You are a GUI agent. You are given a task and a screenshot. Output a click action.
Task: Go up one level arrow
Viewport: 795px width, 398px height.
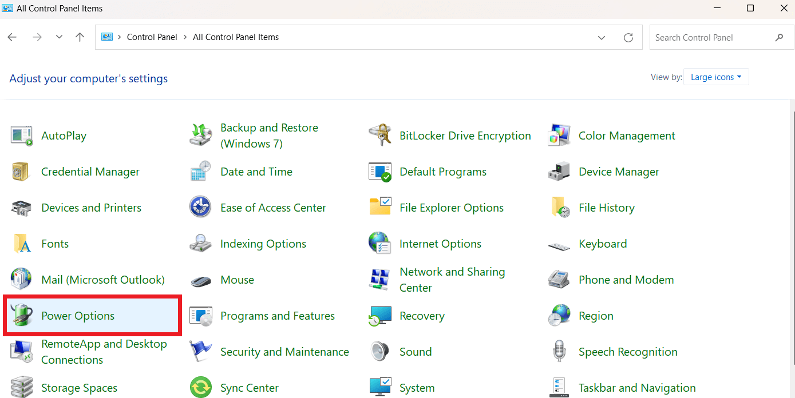[80, 37]
